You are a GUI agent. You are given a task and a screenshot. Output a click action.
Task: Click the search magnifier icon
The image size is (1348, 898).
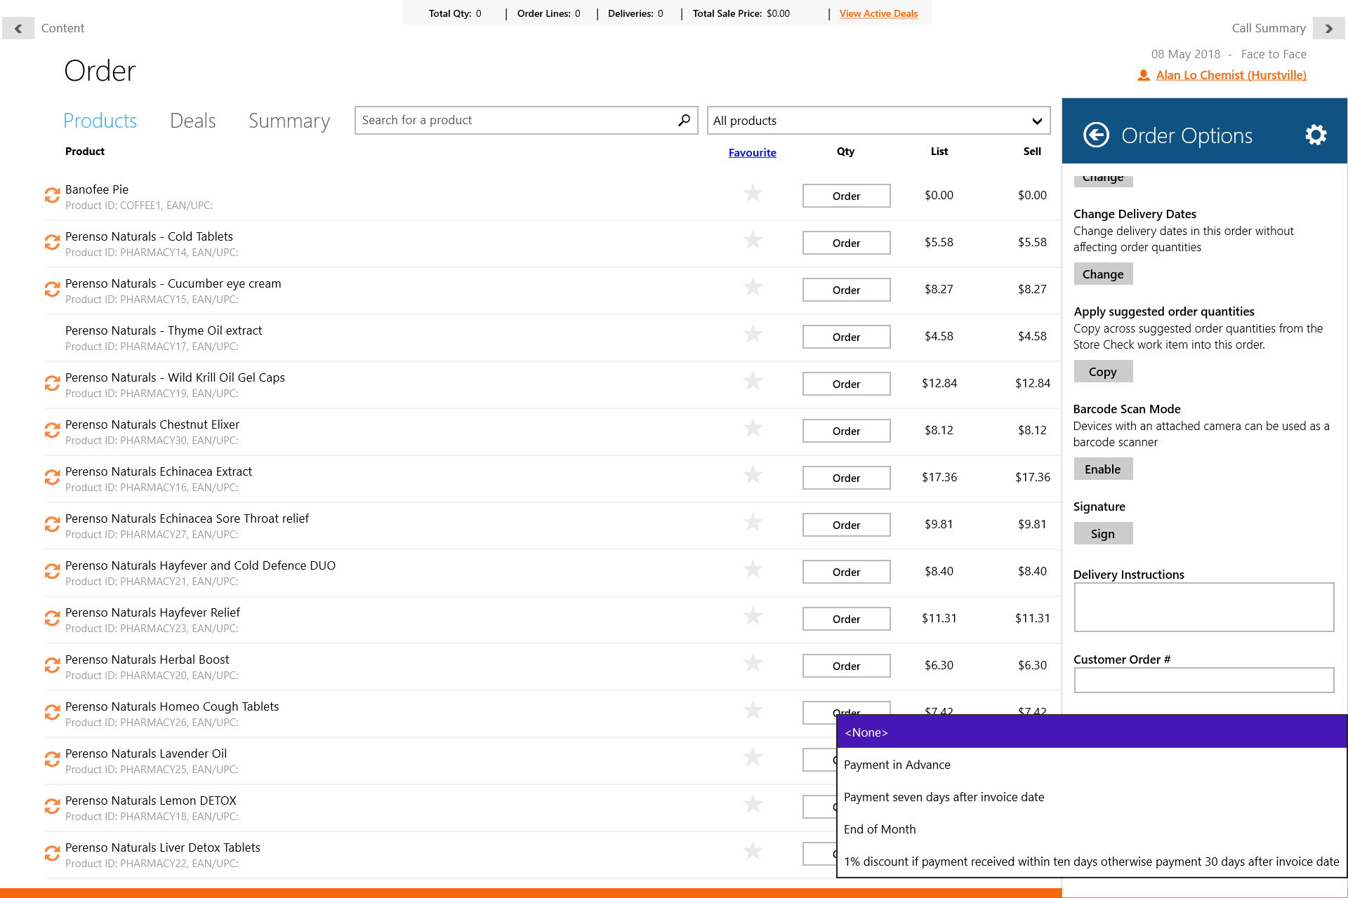684,120
